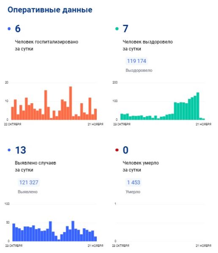Viewport: 218px width, 253px height.
Task: Click the 'Человек умерло за сутки' label
Action: click(x=141, y=167)
